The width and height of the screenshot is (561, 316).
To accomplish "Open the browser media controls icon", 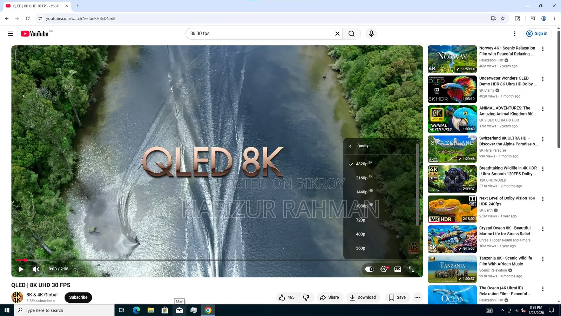I will [x=533, y=19].
